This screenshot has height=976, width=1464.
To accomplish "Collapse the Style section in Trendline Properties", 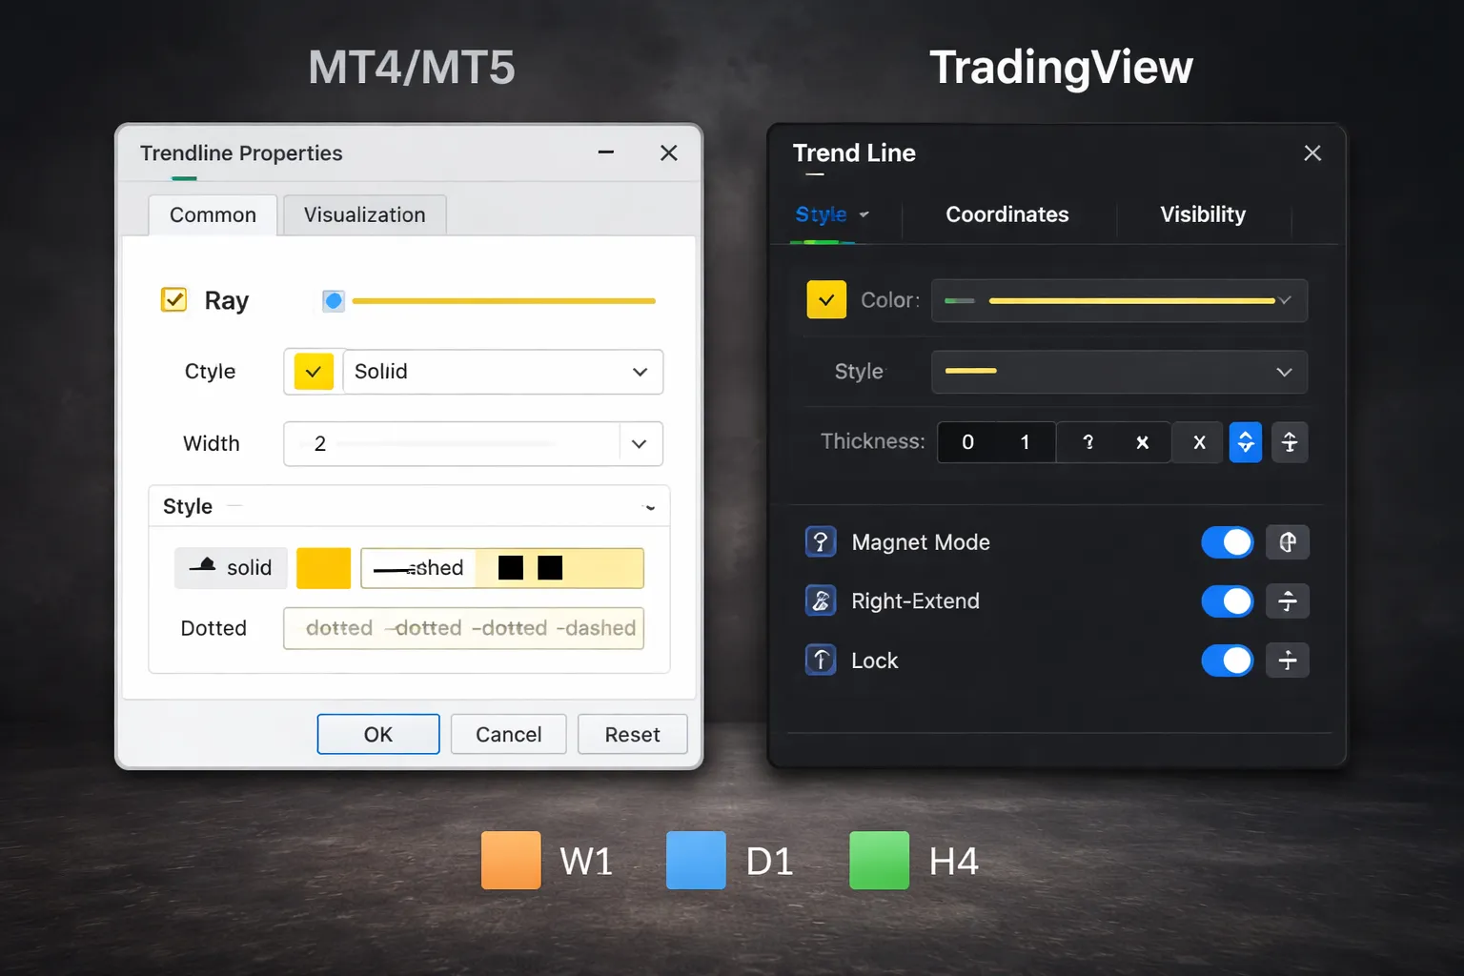I will pyautogui.click(x=650, y=506).
